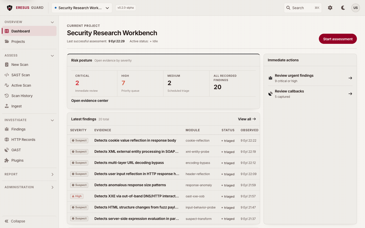The image size is (365, 228).
Task: Click the Active Scan pulse icon
Action: point(7,85)
